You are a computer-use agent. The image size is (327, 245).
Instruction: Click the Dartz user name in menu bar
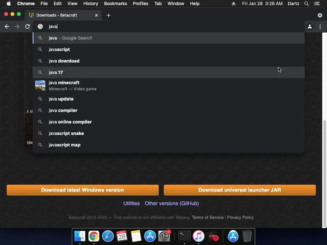pos(293,4)
